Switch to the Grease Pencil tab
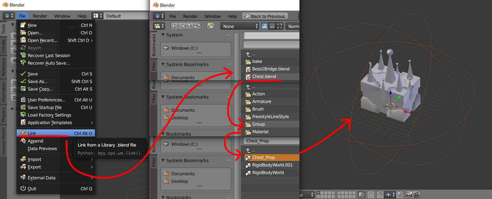 4,141
